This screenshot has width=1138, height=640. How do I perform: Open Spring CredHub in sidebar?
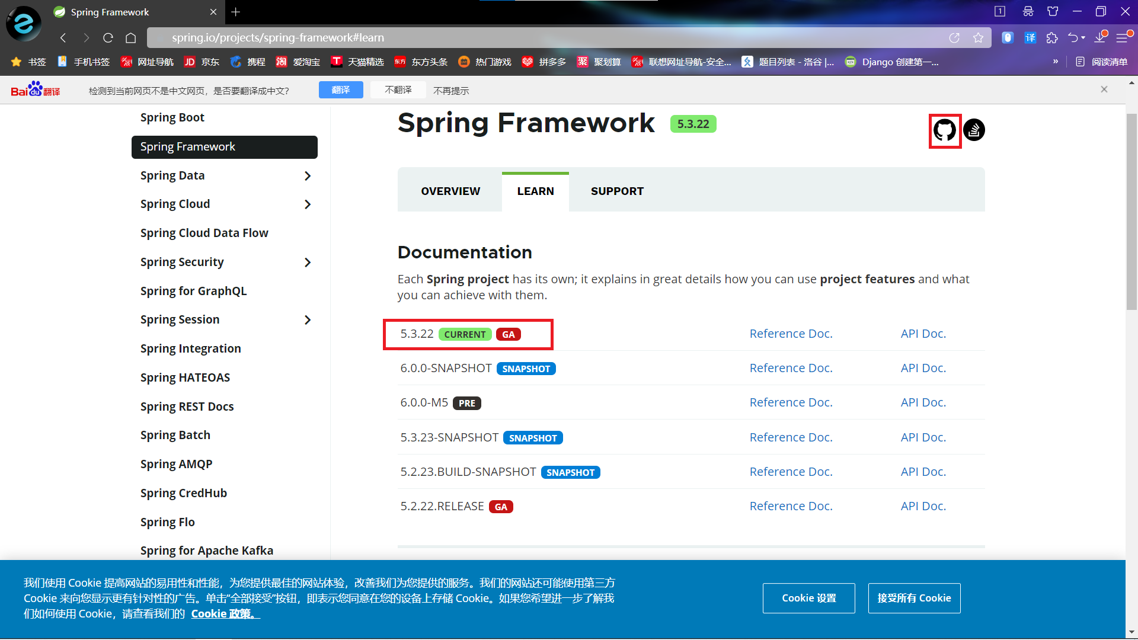click(x=184, y=493)
